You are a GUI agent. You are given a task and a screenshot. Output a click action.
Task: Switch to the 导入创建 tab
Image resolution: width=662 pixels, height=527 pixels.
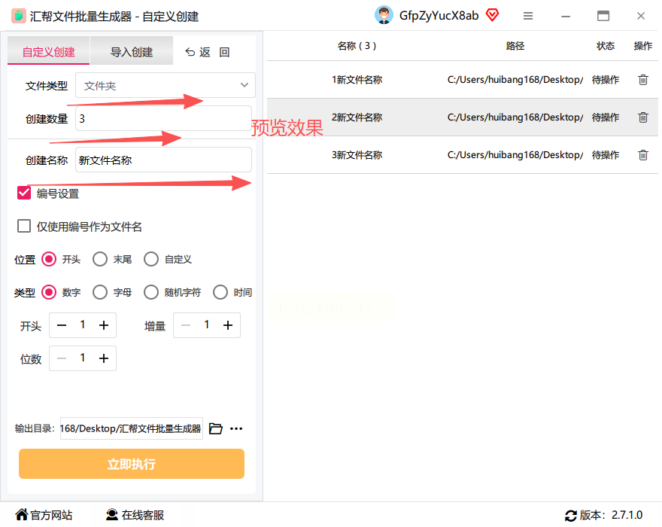132,51
